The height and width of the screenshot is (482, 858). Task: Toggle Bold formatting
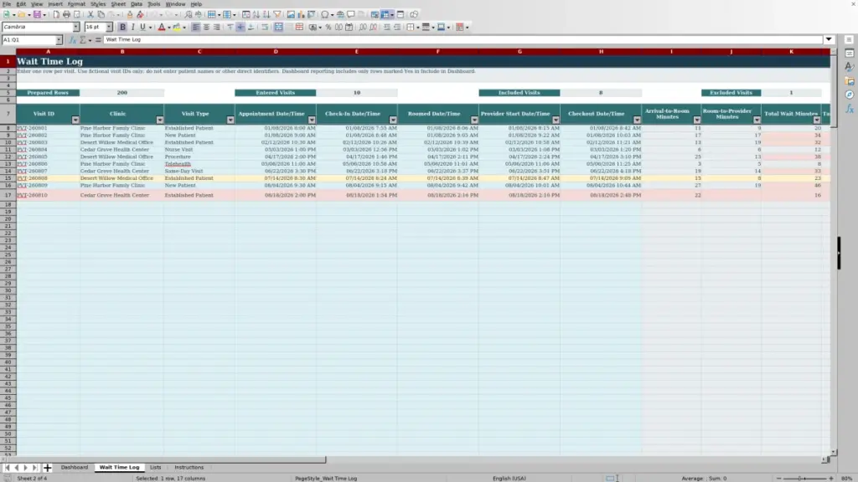click(122, 27)
